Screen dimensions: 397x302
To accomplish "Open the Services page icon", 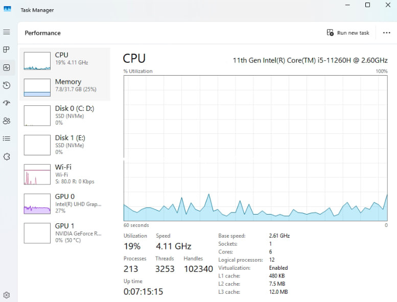I will point(7,156).
